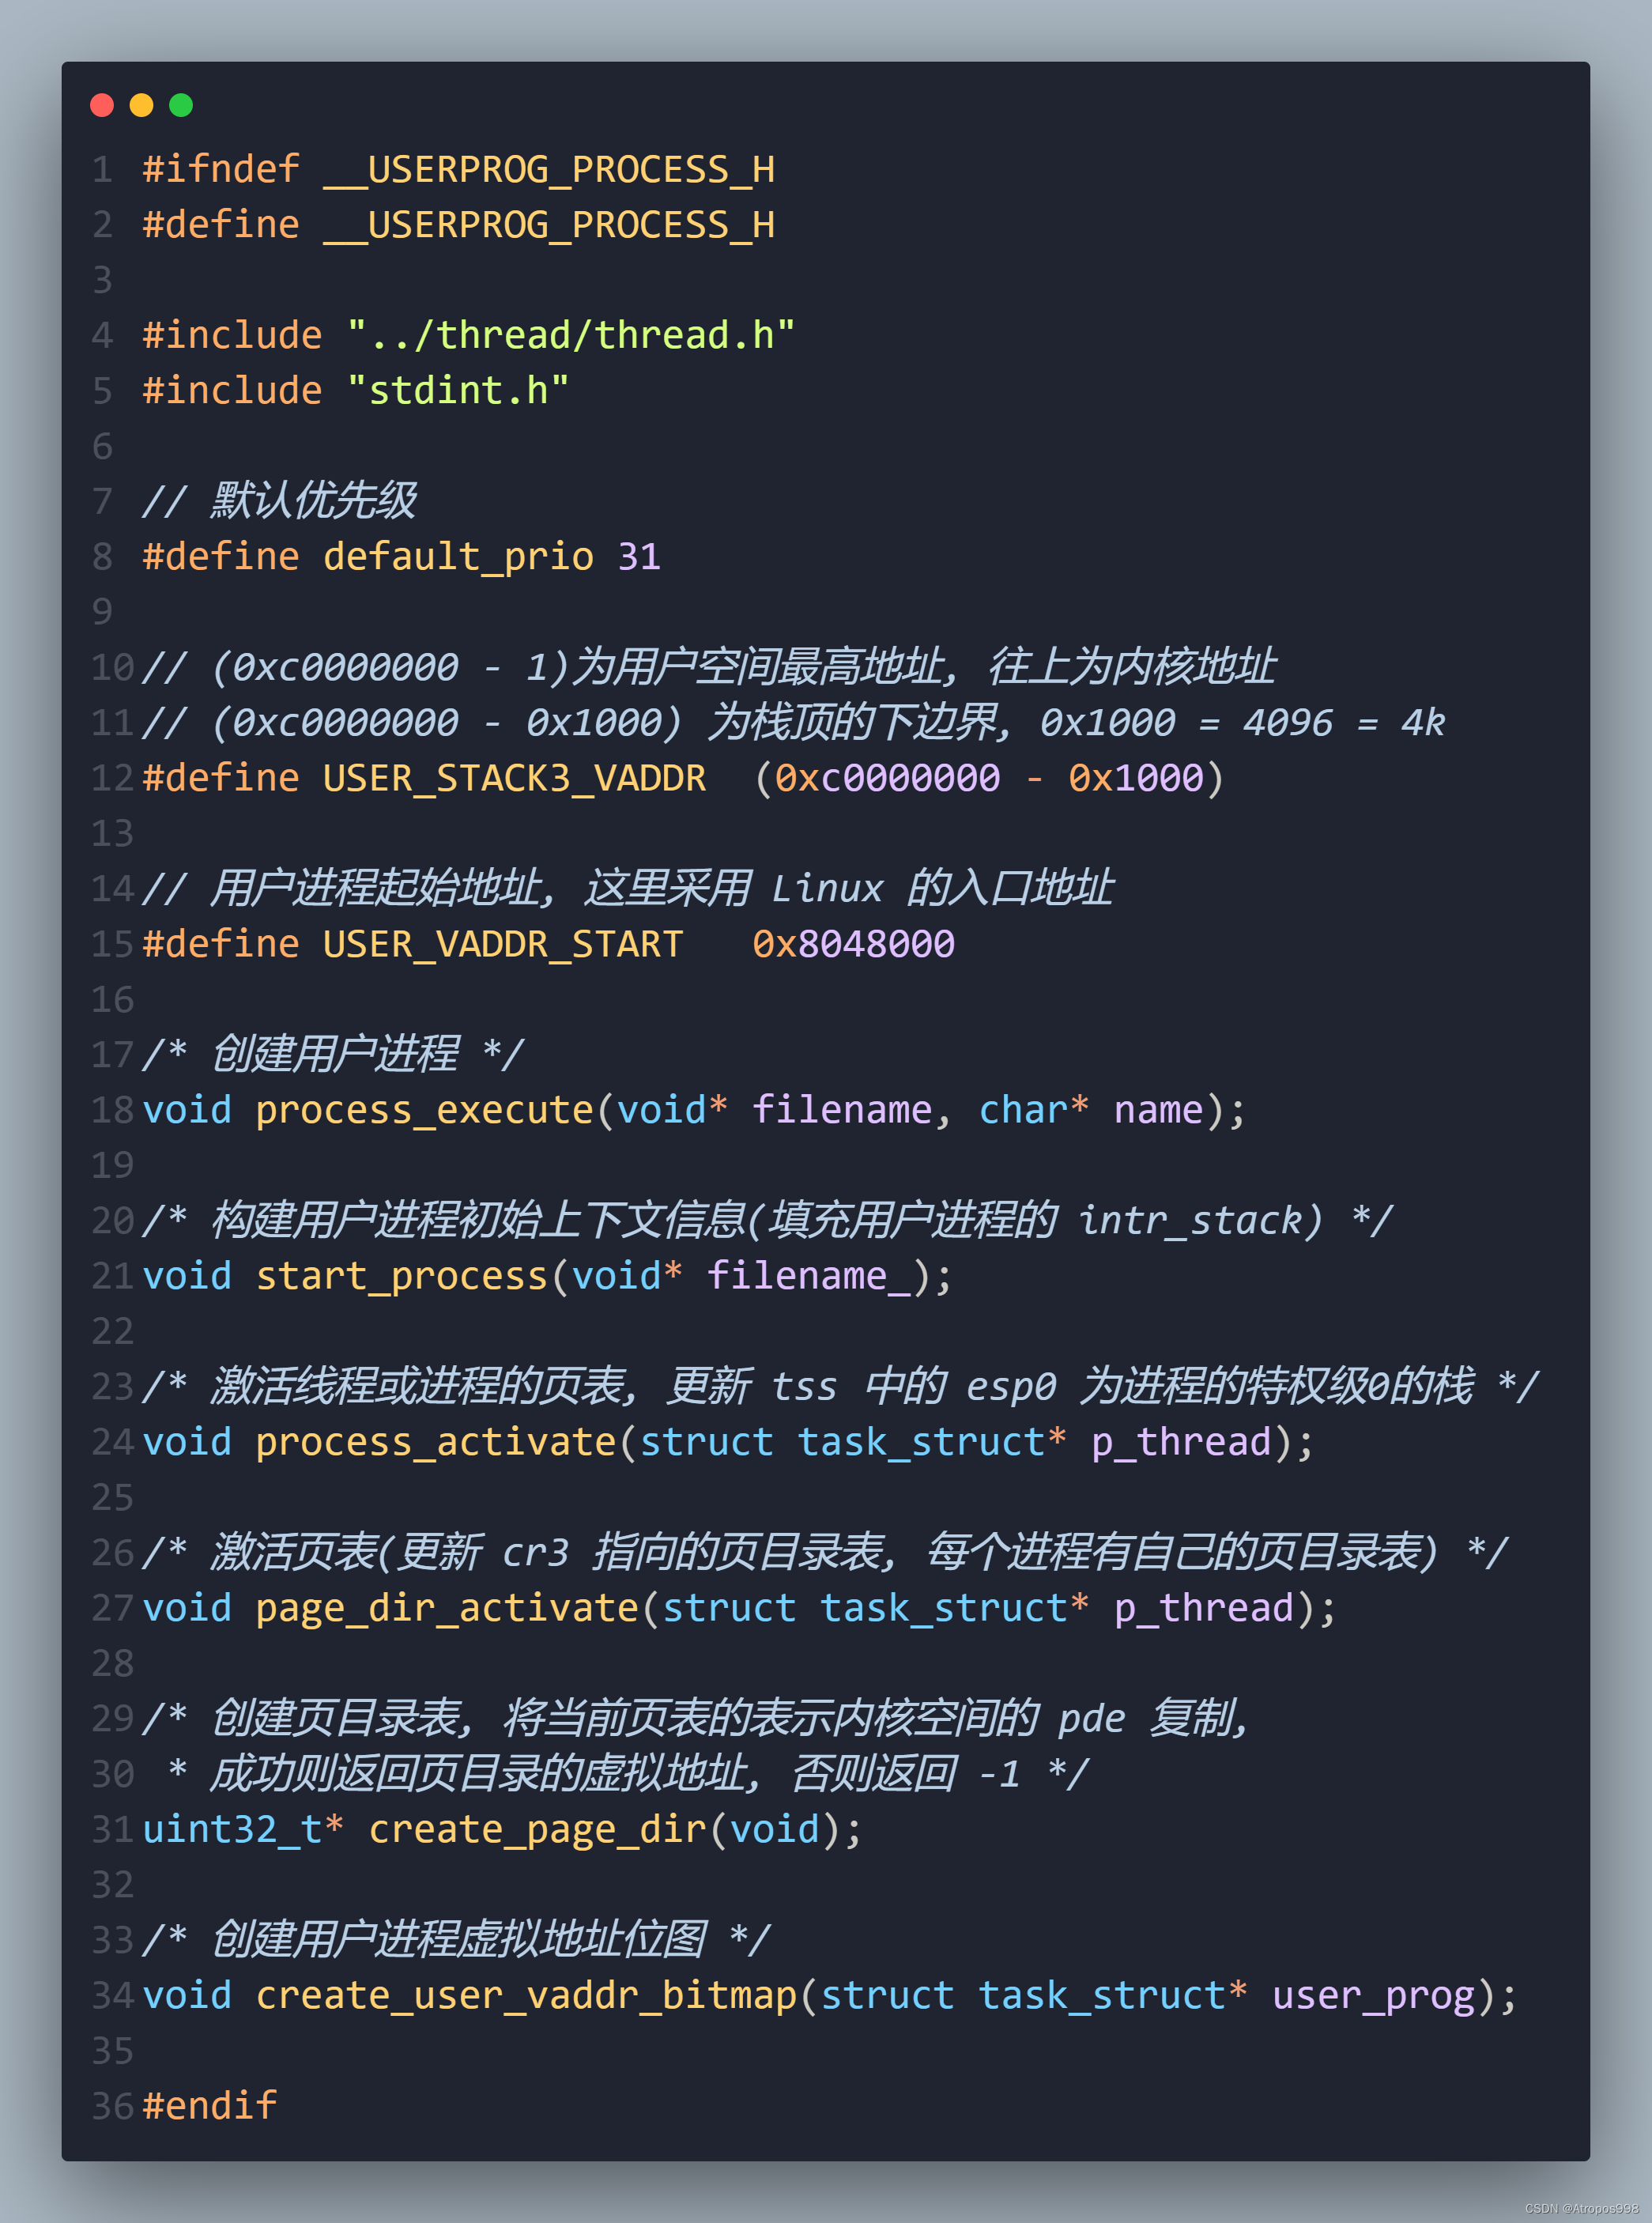The image size is (1652, 2223).
Task: Click the '/* 创建用户进程虚拟地址位图 */' comment
Action: point(456,1940)
